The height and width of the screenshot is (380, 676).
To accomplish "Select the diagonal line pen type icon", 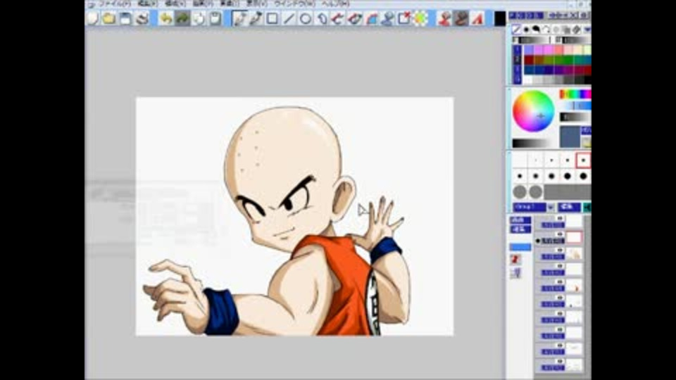I will point(516,30).
